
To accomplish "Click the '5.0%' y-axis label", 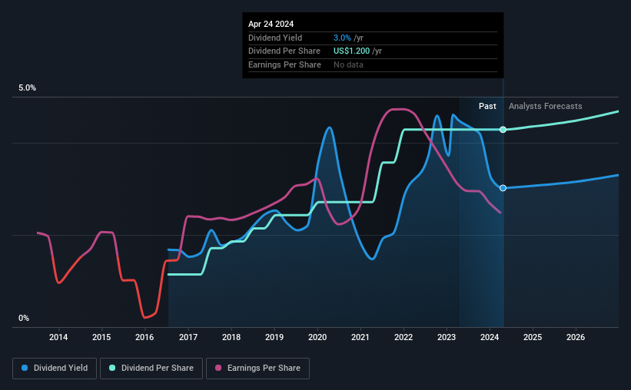I will [x=27, y=88].
